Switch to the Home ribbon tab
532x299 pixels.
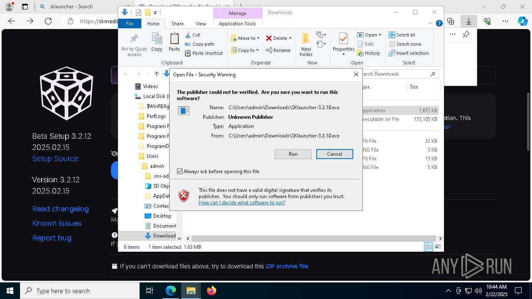click(x=153, y=24)
